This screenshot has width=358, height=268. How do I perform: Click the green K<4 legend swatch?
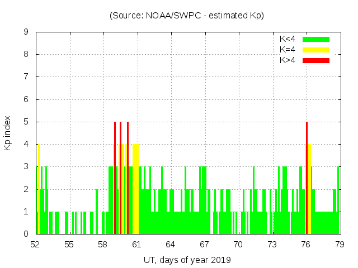(316, 39)
